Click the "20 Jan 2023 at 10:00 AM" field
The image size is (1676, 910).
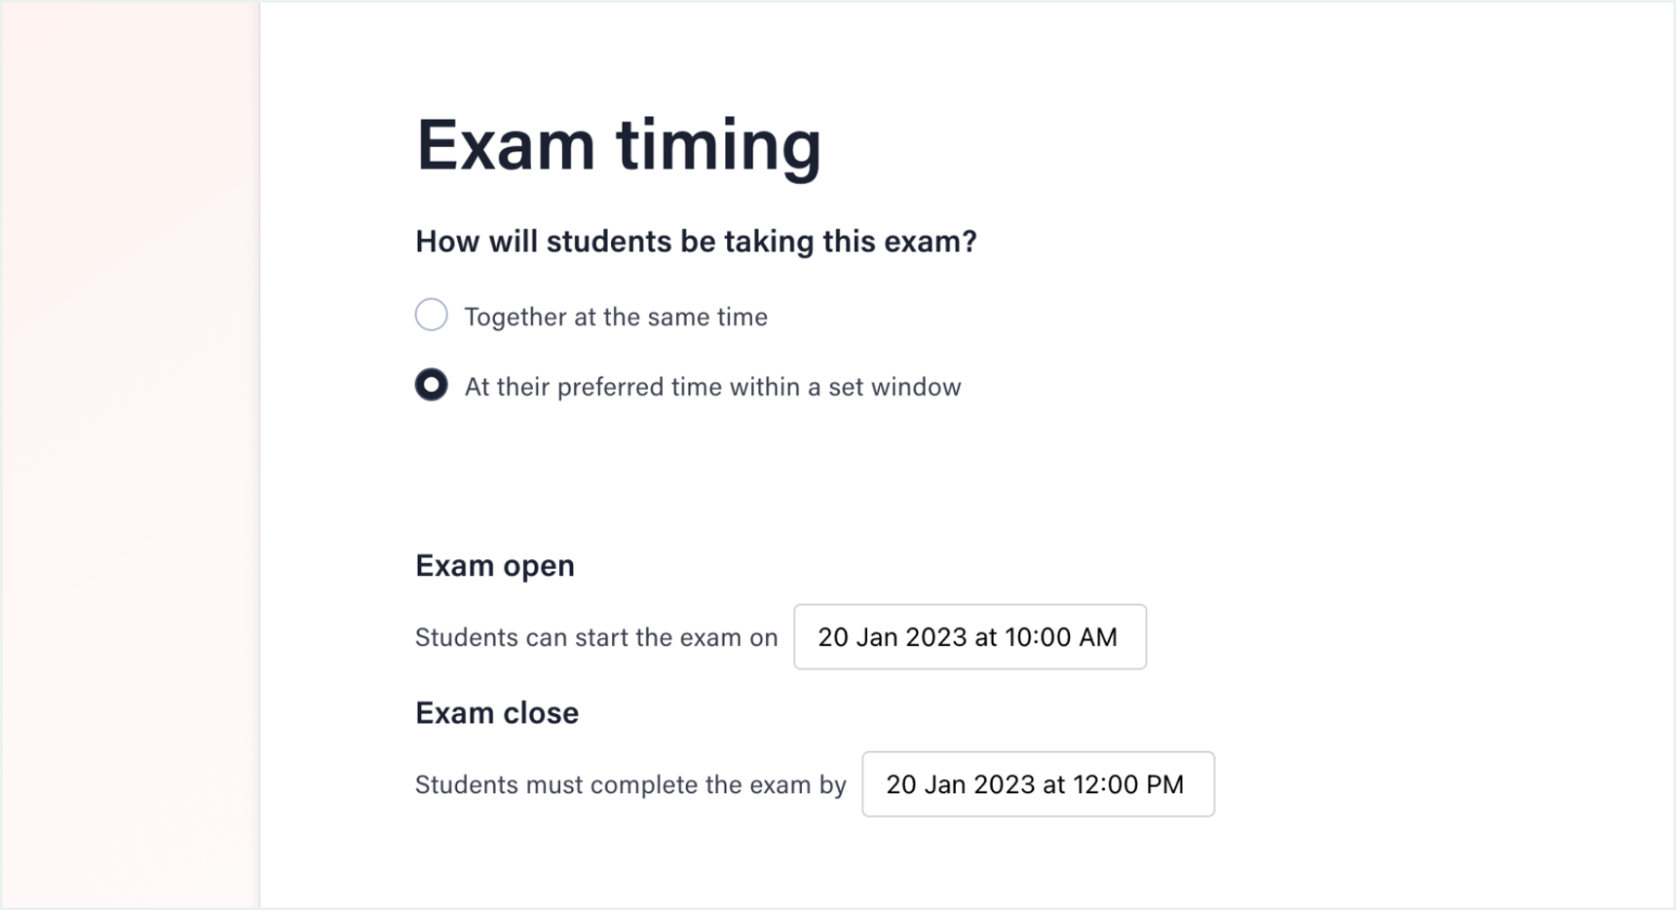point(970,637)
